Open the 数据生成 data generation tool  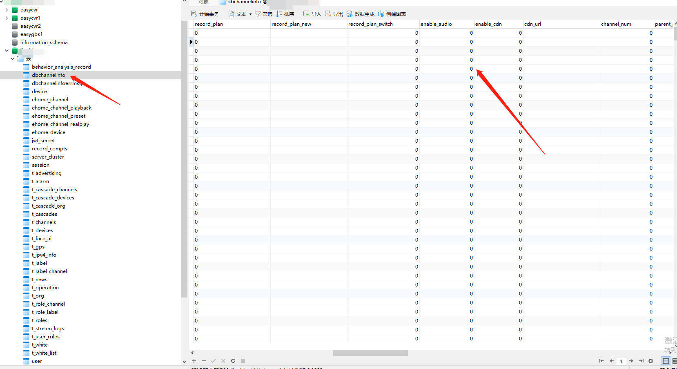pos(361,14)
